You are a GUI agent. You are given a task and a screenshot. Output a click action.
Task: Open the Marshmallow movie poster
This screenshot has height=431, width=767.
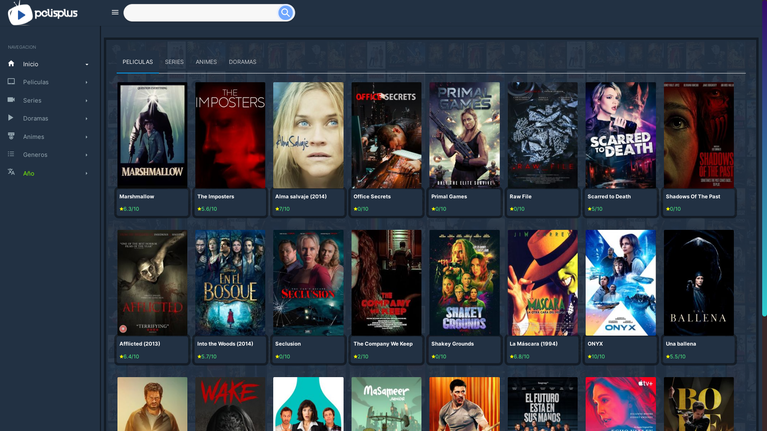point(152,135)
